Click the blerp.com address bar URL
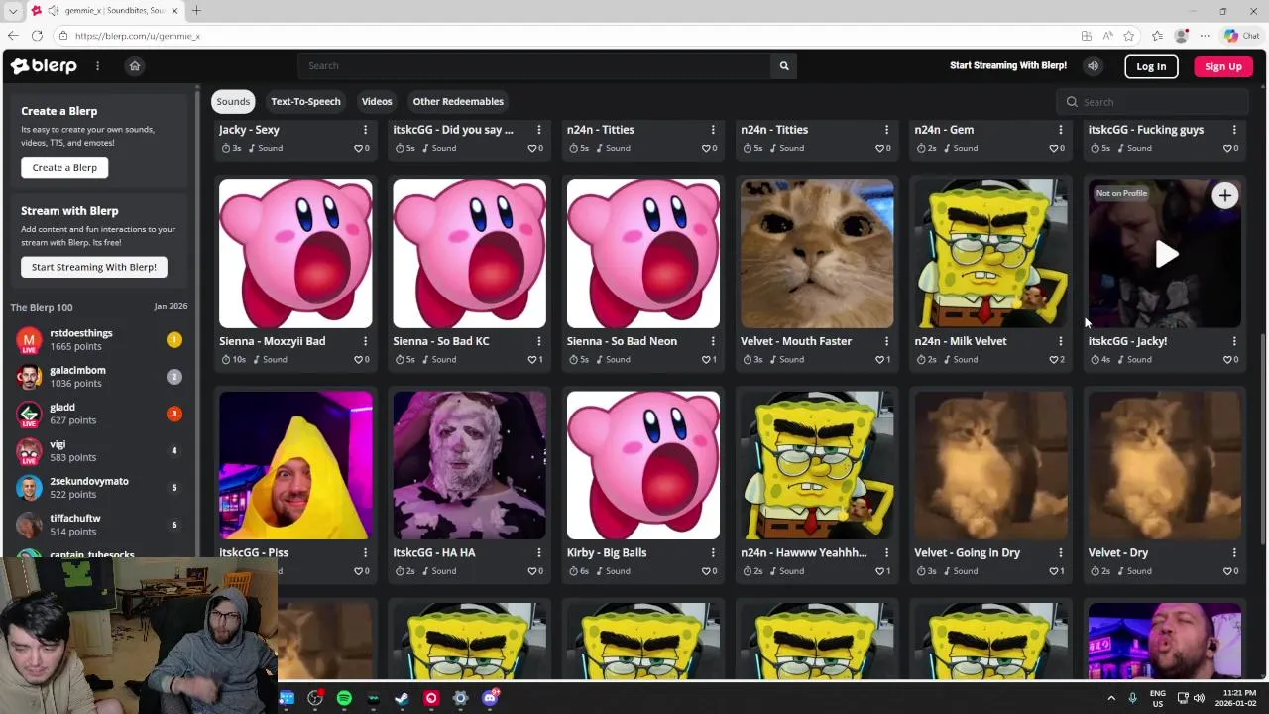This screenshot has height=714, width=1269. click(138, 36)
